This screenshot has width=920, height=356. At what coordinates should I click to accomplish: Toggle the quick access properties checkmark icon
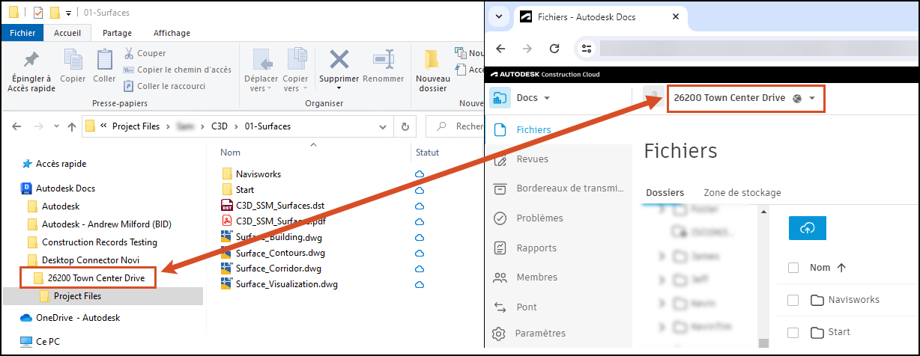point(37,13)
